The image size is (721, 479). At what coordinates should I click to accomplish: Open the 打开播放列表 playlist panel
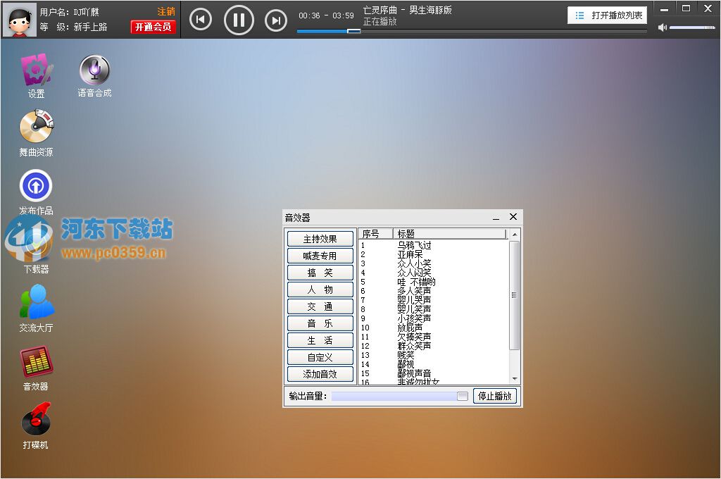click(x=607, y=14)
